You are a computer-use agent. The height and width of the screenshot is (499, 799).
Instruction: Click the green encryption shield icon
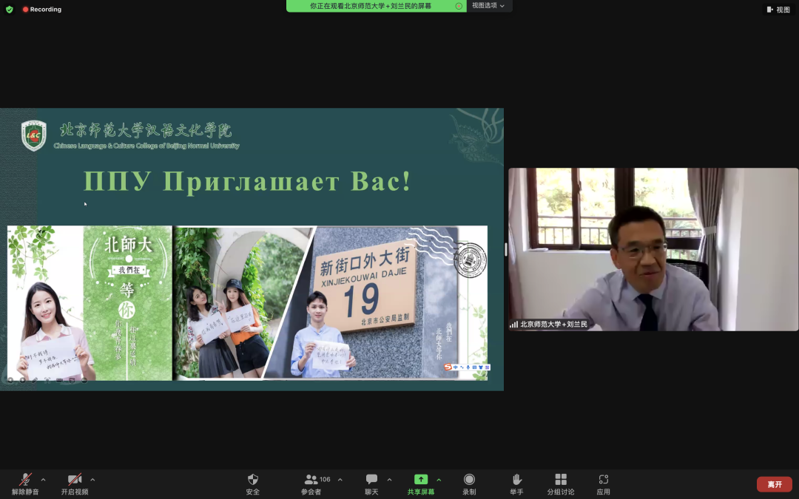pos(9,9)
